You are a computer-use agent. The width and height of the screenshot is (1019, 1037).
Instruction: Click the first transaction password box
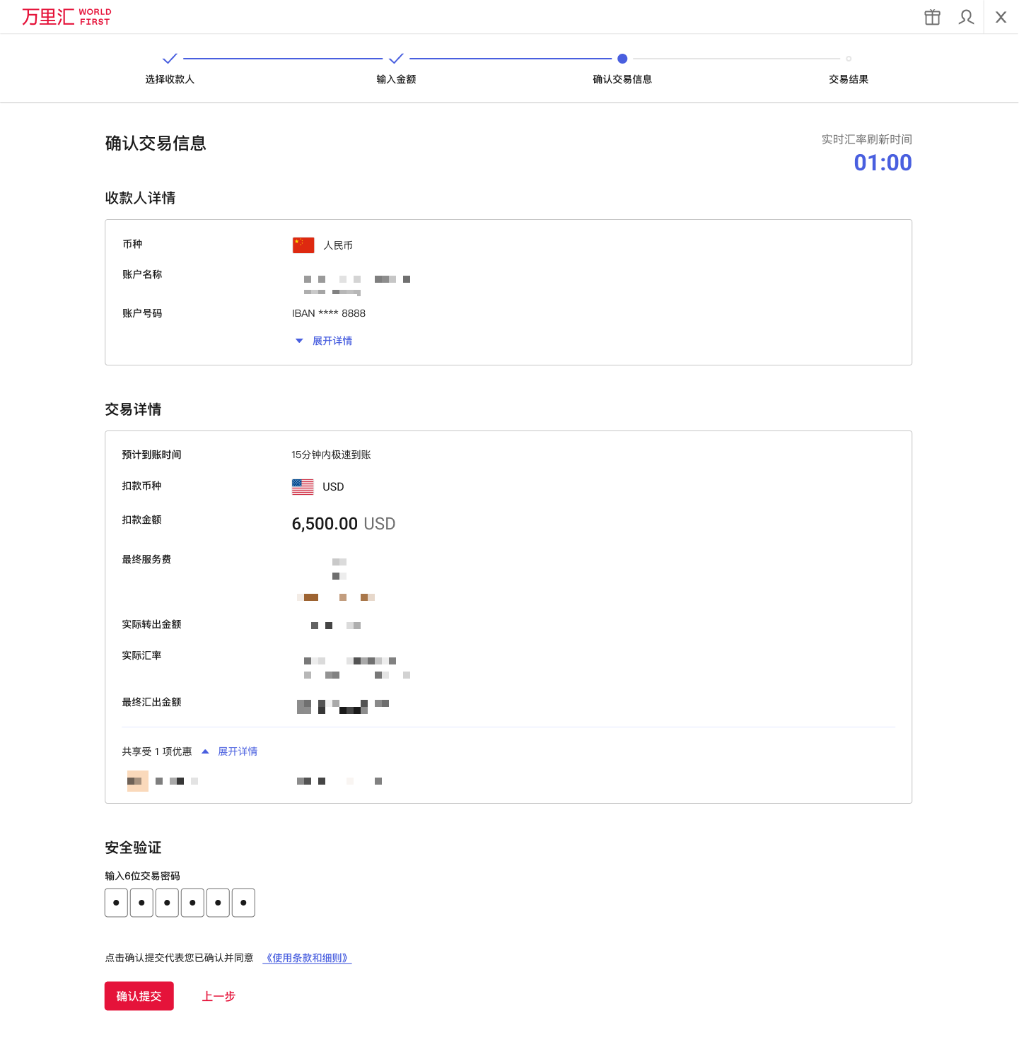[116, 903]
